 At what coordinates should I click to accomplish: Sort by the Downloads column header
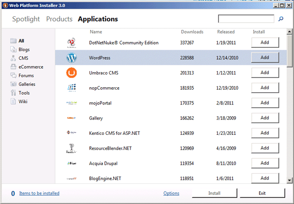(192, 32)
